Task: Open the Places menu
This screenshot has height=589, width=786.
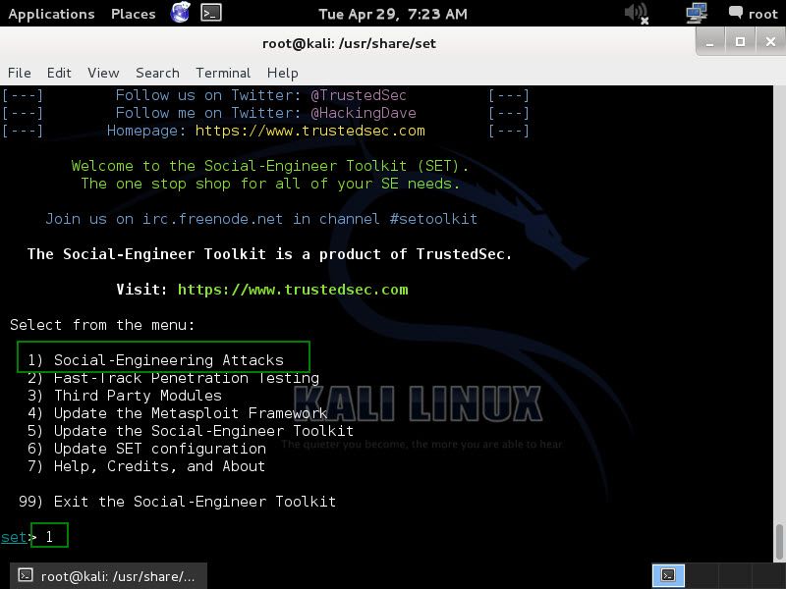Action: [133, 14]
